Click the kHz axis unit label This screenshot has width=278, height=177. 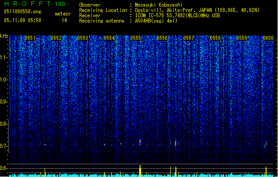click(x=4, y=36)
